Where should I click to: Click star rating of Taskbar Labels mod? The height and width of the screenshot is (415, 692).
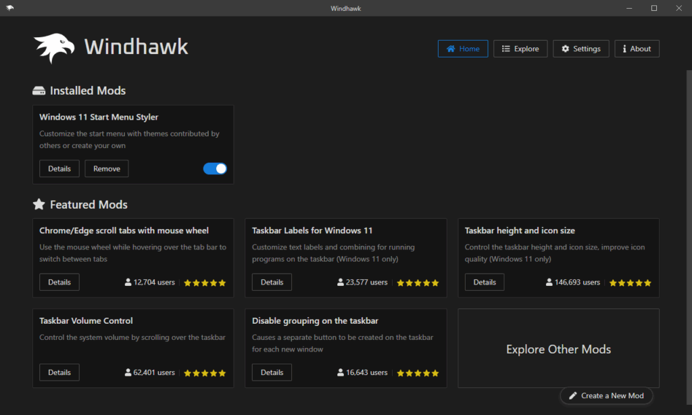[418, 283]
